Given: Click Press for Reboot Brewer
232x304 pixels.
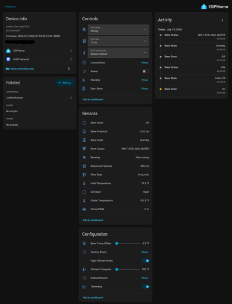Looking at the screenshot, I should point(145,278).
